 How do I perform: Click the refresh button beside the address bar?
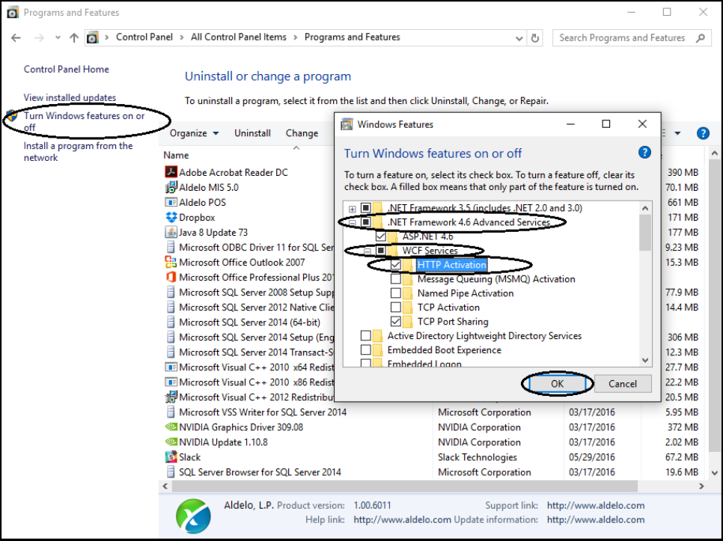(x=535, y=37)
